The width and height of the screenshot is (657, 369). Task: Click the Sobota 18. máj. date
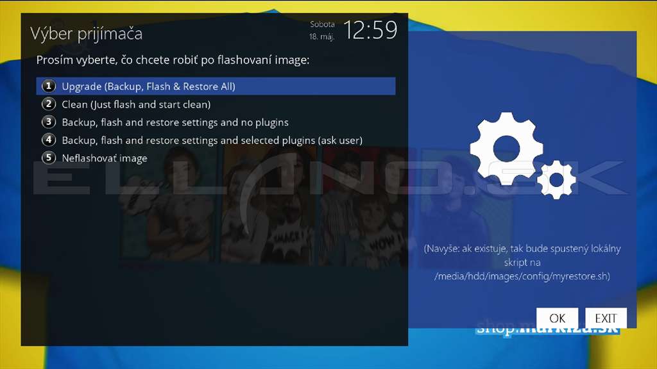322,31
